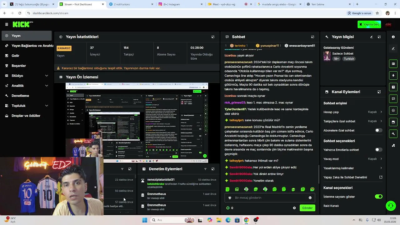Expand the Analitik sidebar section
Image resolution: width=400 pixels, height=225 pixels.
pyautogui.click(x=47, y=86)
